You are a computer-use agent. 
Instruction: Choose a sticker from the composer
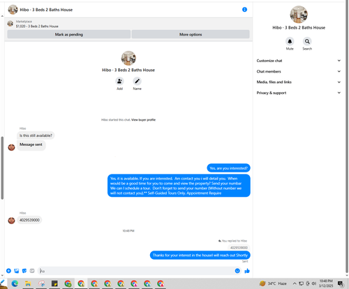coord(24,271)
